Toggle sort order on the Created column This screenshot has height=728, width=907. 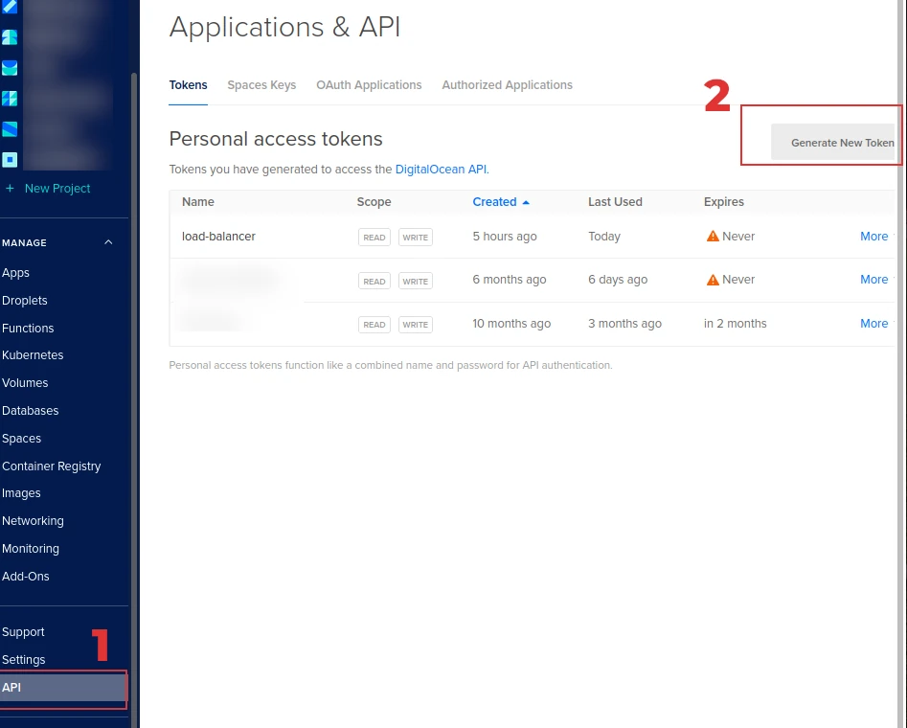point(498,202)
